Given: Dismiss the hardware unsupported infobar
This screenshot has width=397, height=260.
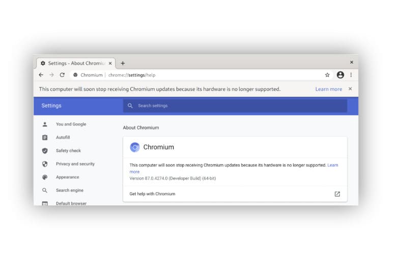Looking at the screenshot, I should tap(350, 89).
